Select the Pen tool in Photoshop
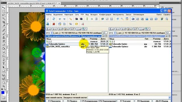Screen dimensions: 182x102 [4, 60]
